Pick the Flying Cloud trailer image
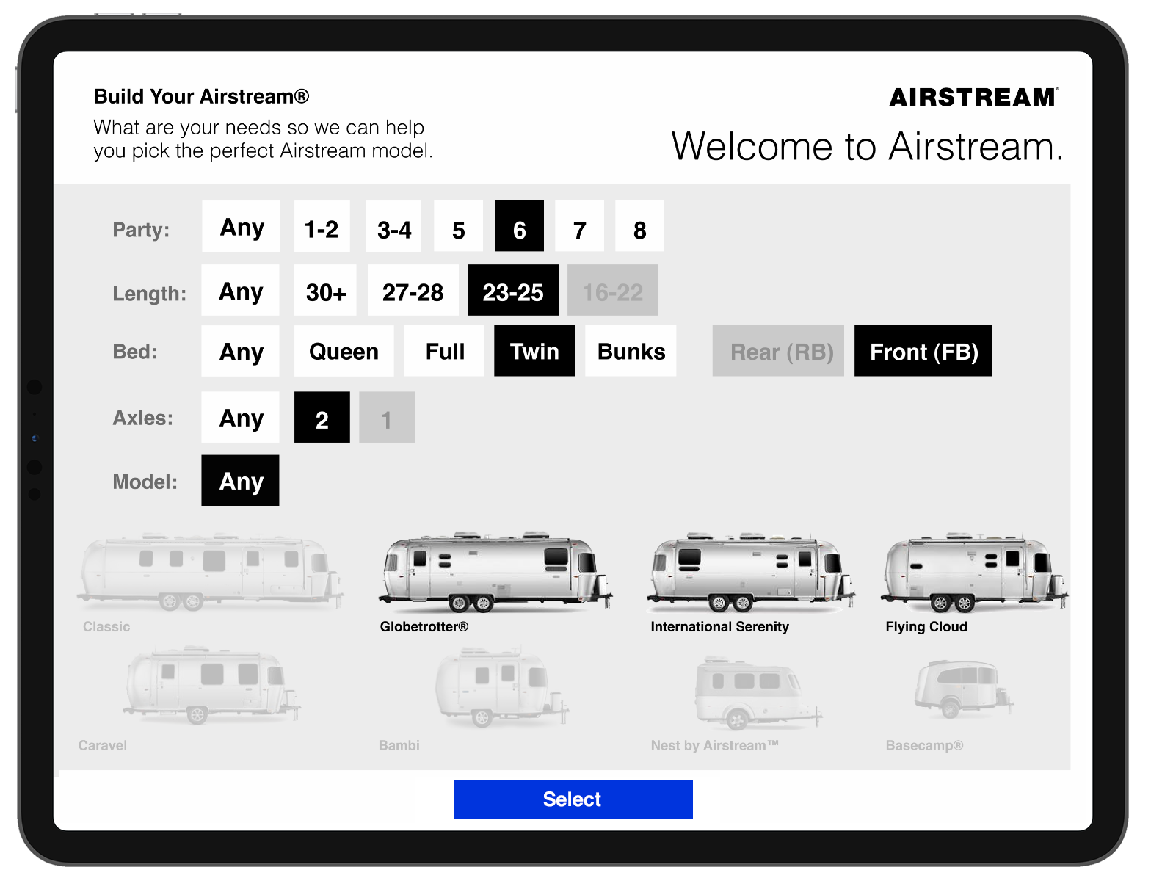This screenshot has width=1151, height=892. pos(975,572)
